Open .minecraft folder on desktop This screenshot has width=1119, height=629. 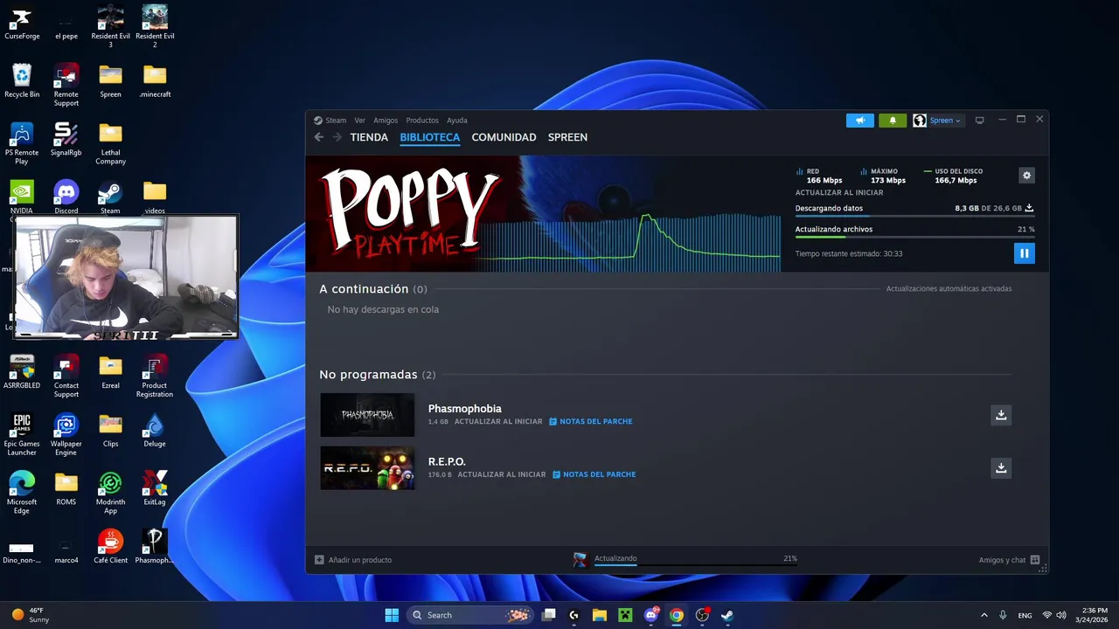[155, 81]
